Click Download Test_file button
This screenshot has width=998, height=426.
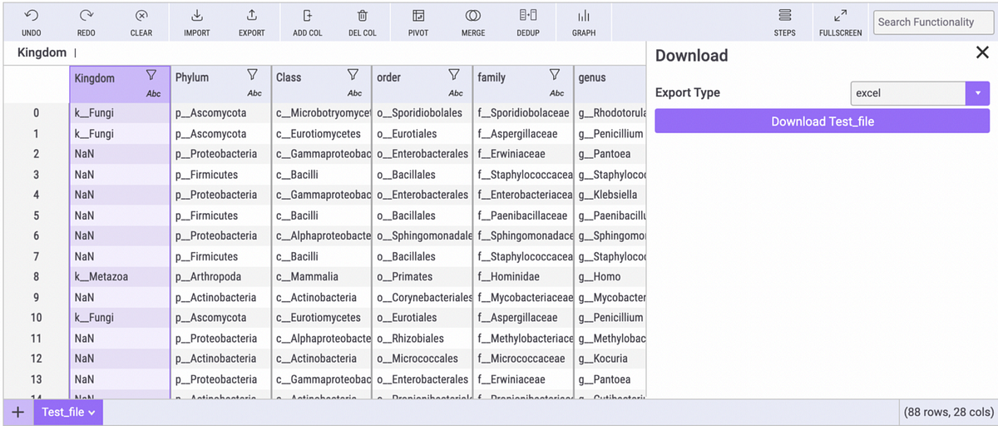(x=822, y=121)
